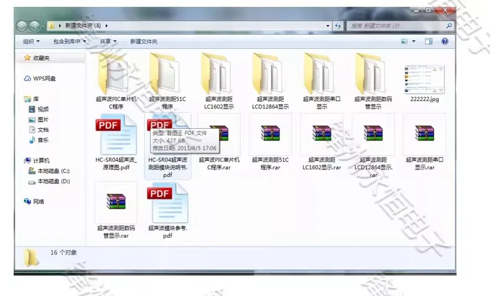Open WPS网盘 in the sidebar

point(43,79)
